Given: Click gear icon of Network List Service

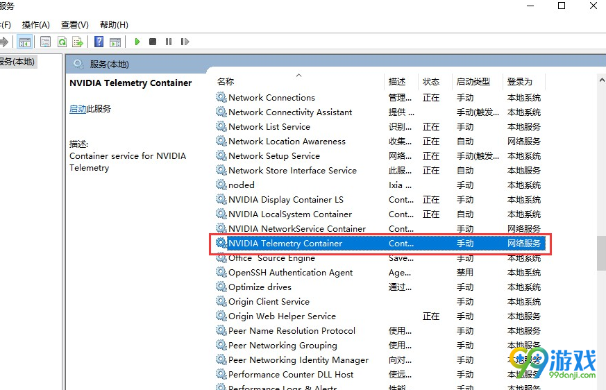Looking at the screenshot, I should (x=221, y=126).
